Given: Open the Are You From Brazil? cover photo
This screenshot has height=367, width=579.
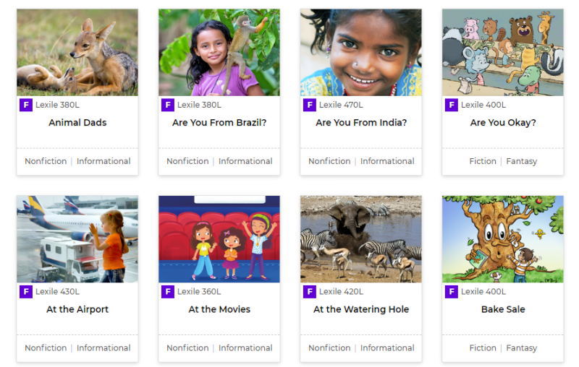Looking at the screenshot, I should pyautogui.click(x=219, y=52).
